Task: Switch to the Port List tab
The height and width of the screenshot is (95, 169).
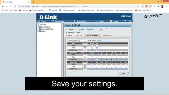Action: point(79,35)
